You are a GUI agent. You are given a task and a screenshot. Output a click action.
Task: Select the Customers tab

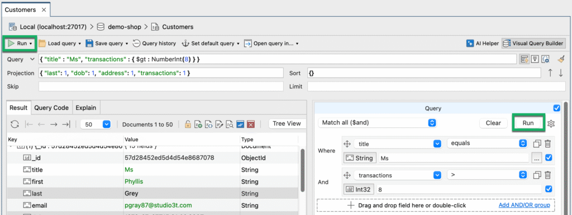(21, 10)
